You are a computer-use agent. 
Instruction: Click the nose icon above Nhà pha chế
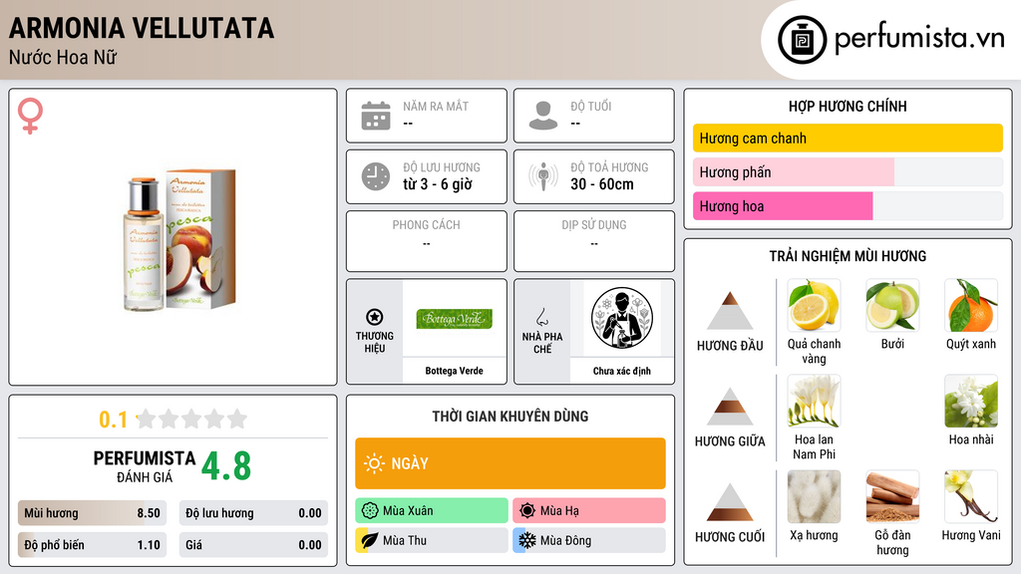click(x=541, y=317)
